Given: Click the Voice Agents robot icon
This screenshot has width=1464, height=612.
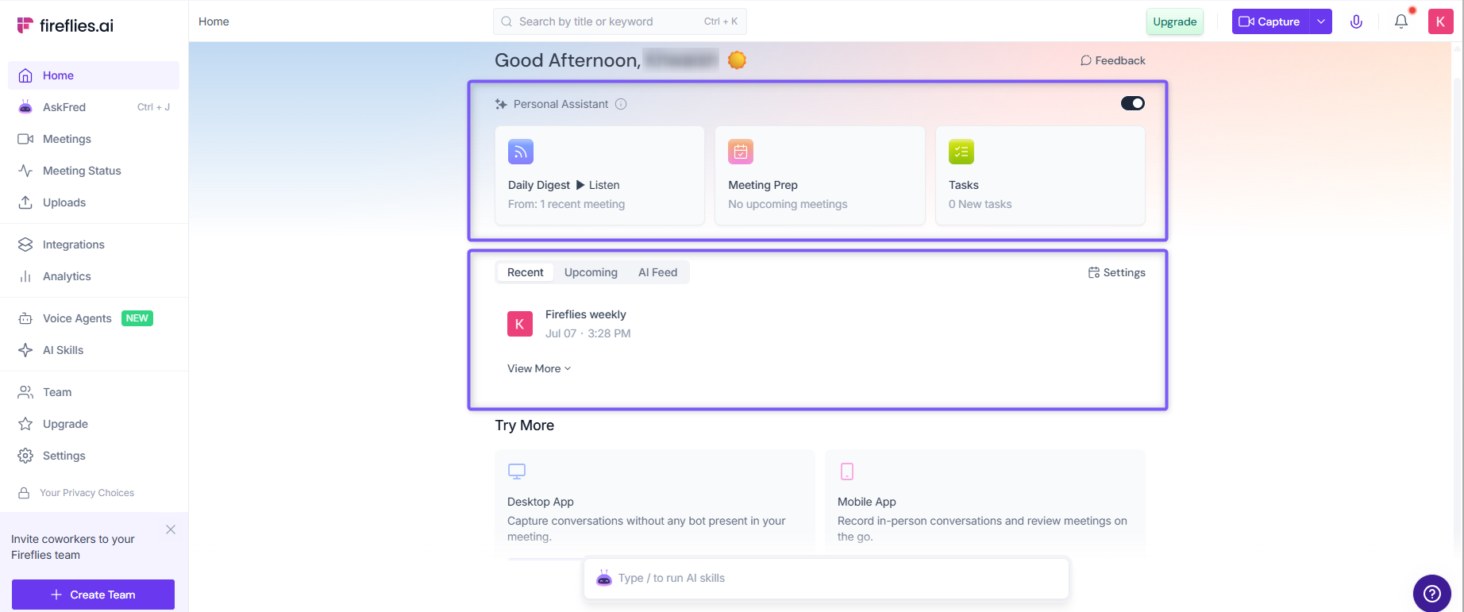Looking at the screenshot, I should pos(25,318).
